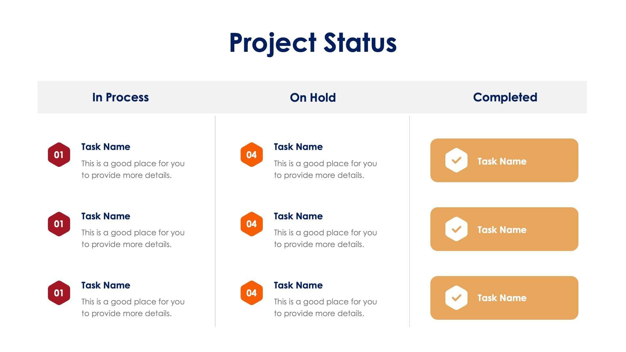
Task: Click the bottom description text under In Process
Action: (133, 307)
